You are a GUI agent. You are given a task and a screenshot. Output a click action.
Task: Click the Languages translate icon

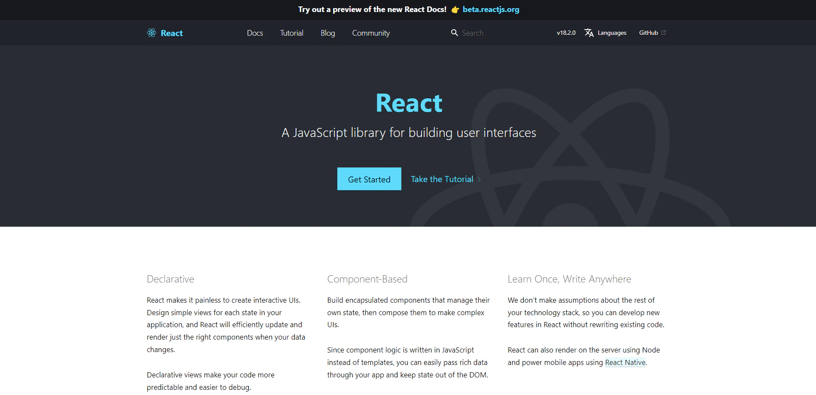(x=589, y=33)
